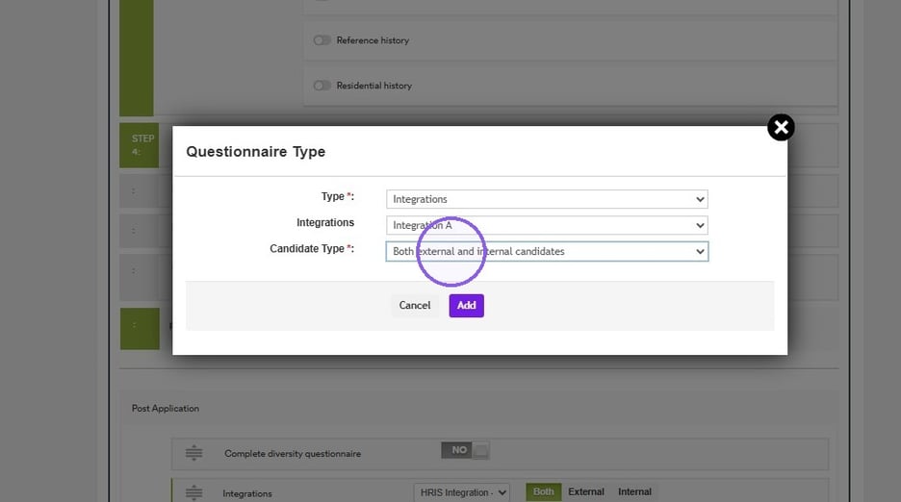Close the Questionnaire Type dialog with the X icon
The width and height of the screenshot is (901, 502).
tap(781, 128)
